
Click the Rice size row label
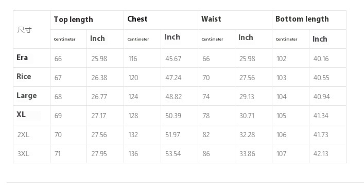click(24, 77)
